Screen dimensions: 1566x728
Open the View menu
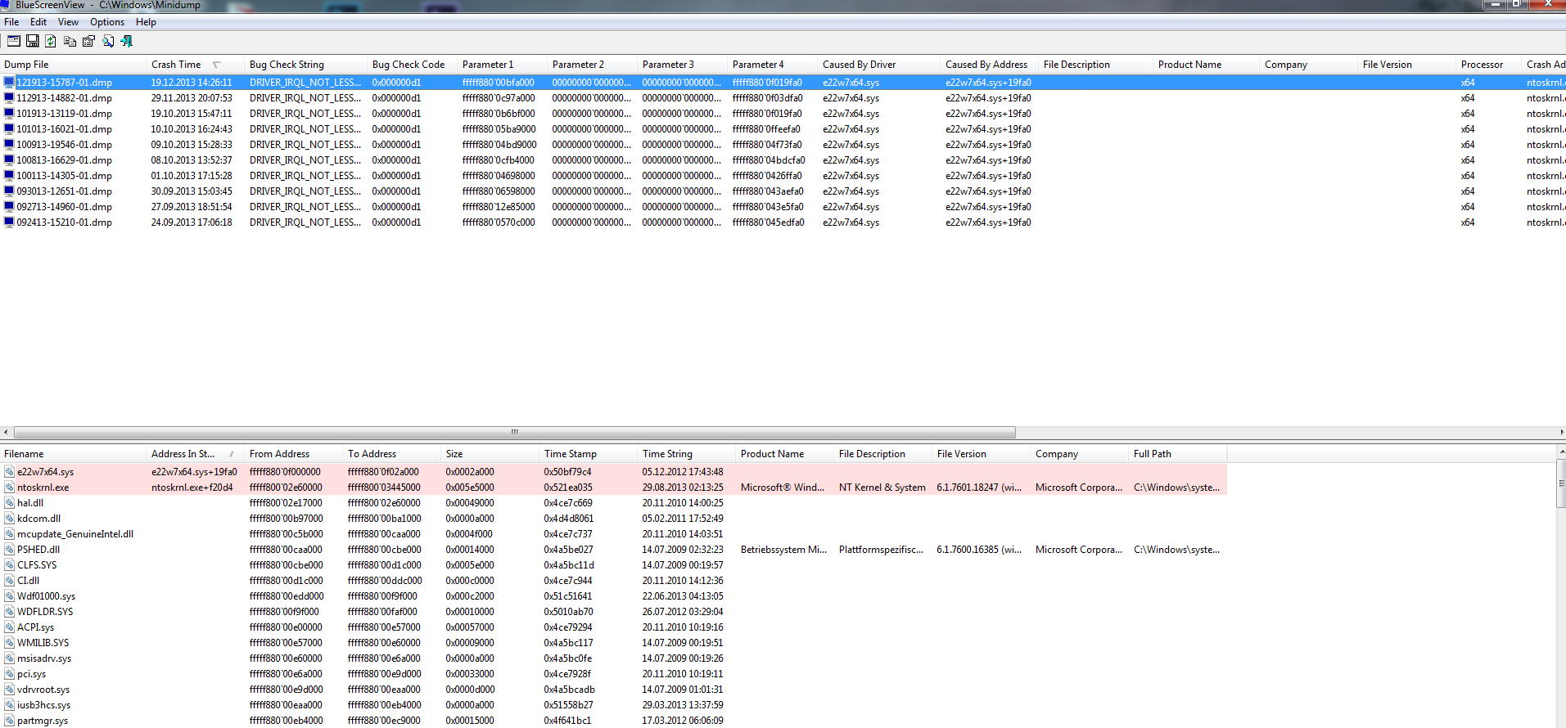click(68, 22)
